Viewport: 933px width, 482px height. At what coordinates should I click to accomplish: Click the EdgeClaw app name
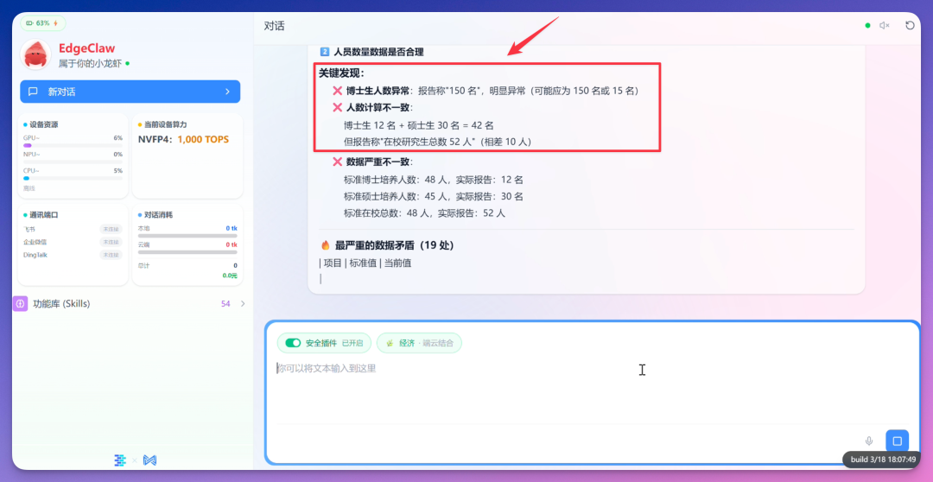(x=87, y=48)
